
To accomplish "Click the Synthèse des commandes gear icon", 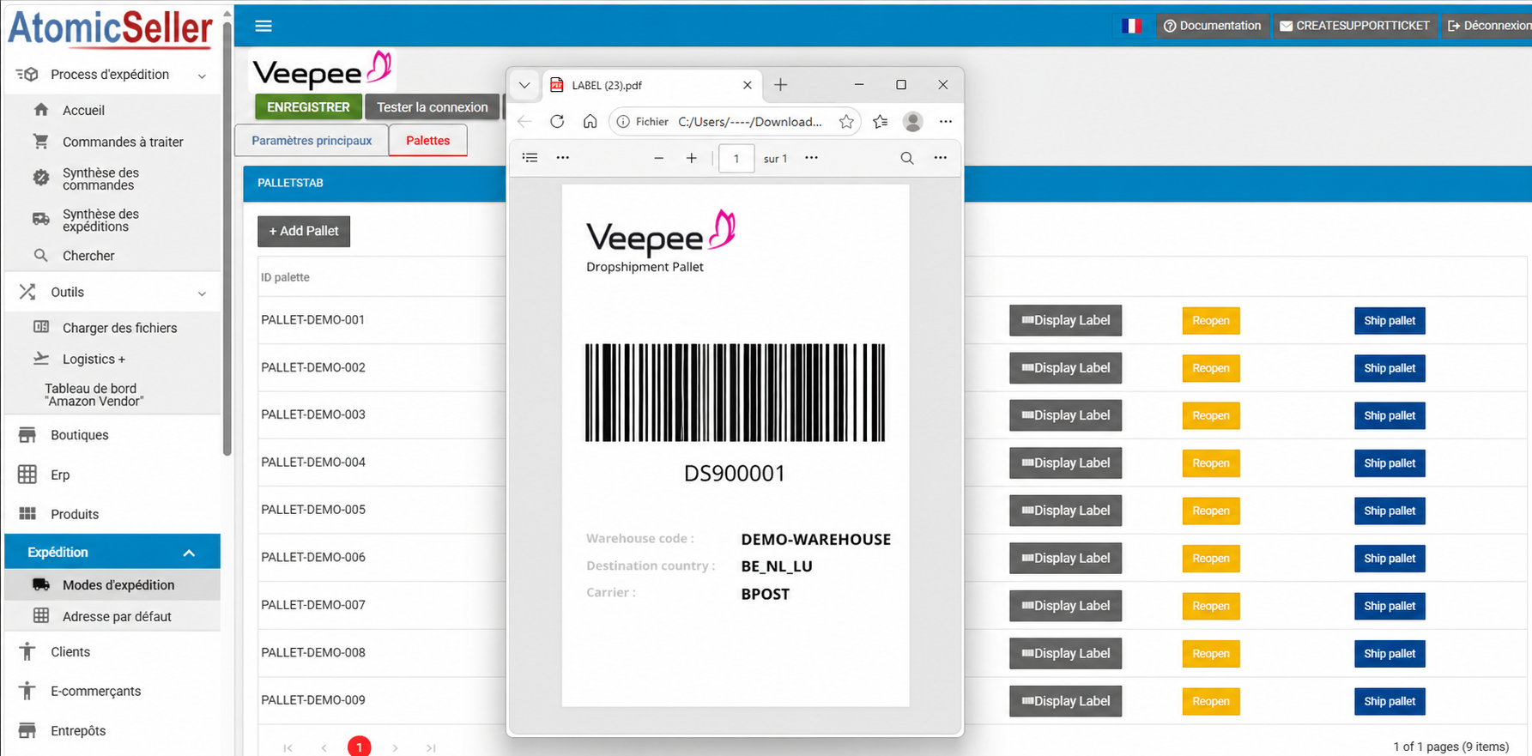I will [41, 178].
